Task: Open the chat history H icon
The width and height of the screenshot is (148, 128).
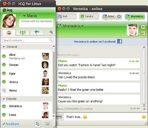Action: pos(143,27)
